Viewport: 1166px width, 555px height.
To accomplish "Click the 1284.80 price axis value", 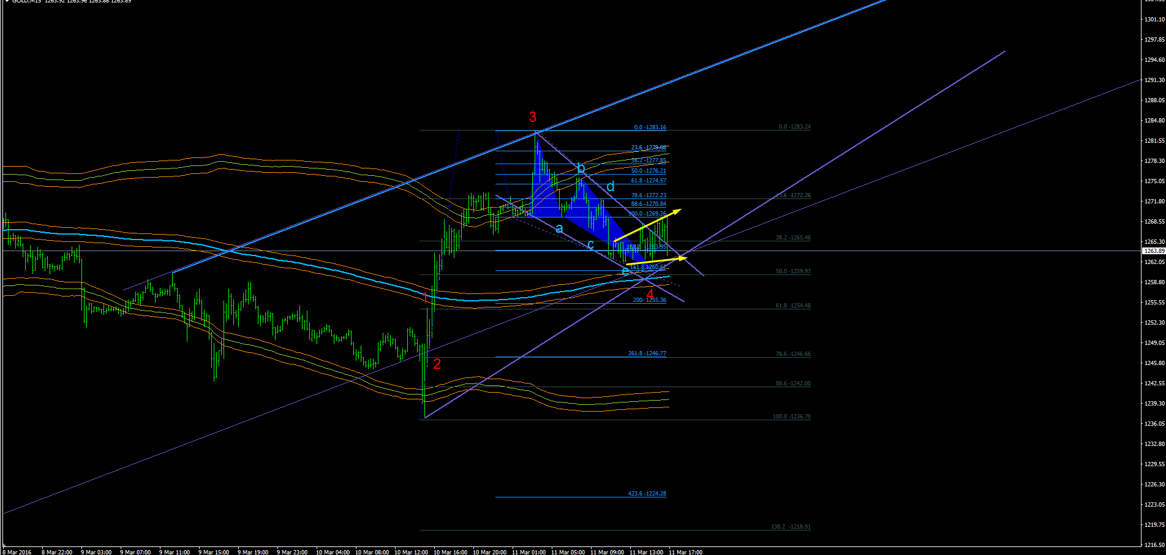I will tap(1154, 121).
